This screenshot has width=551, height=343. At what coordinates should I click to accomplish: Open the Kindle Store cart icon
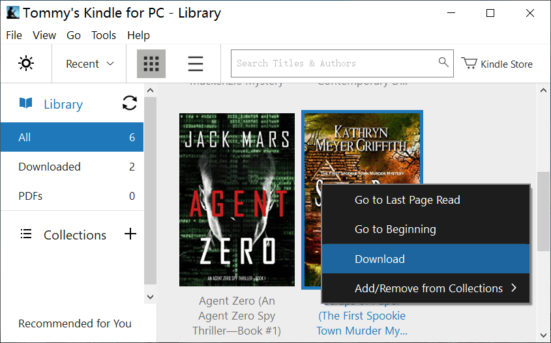pyautogui.click(x=469, y=63)
